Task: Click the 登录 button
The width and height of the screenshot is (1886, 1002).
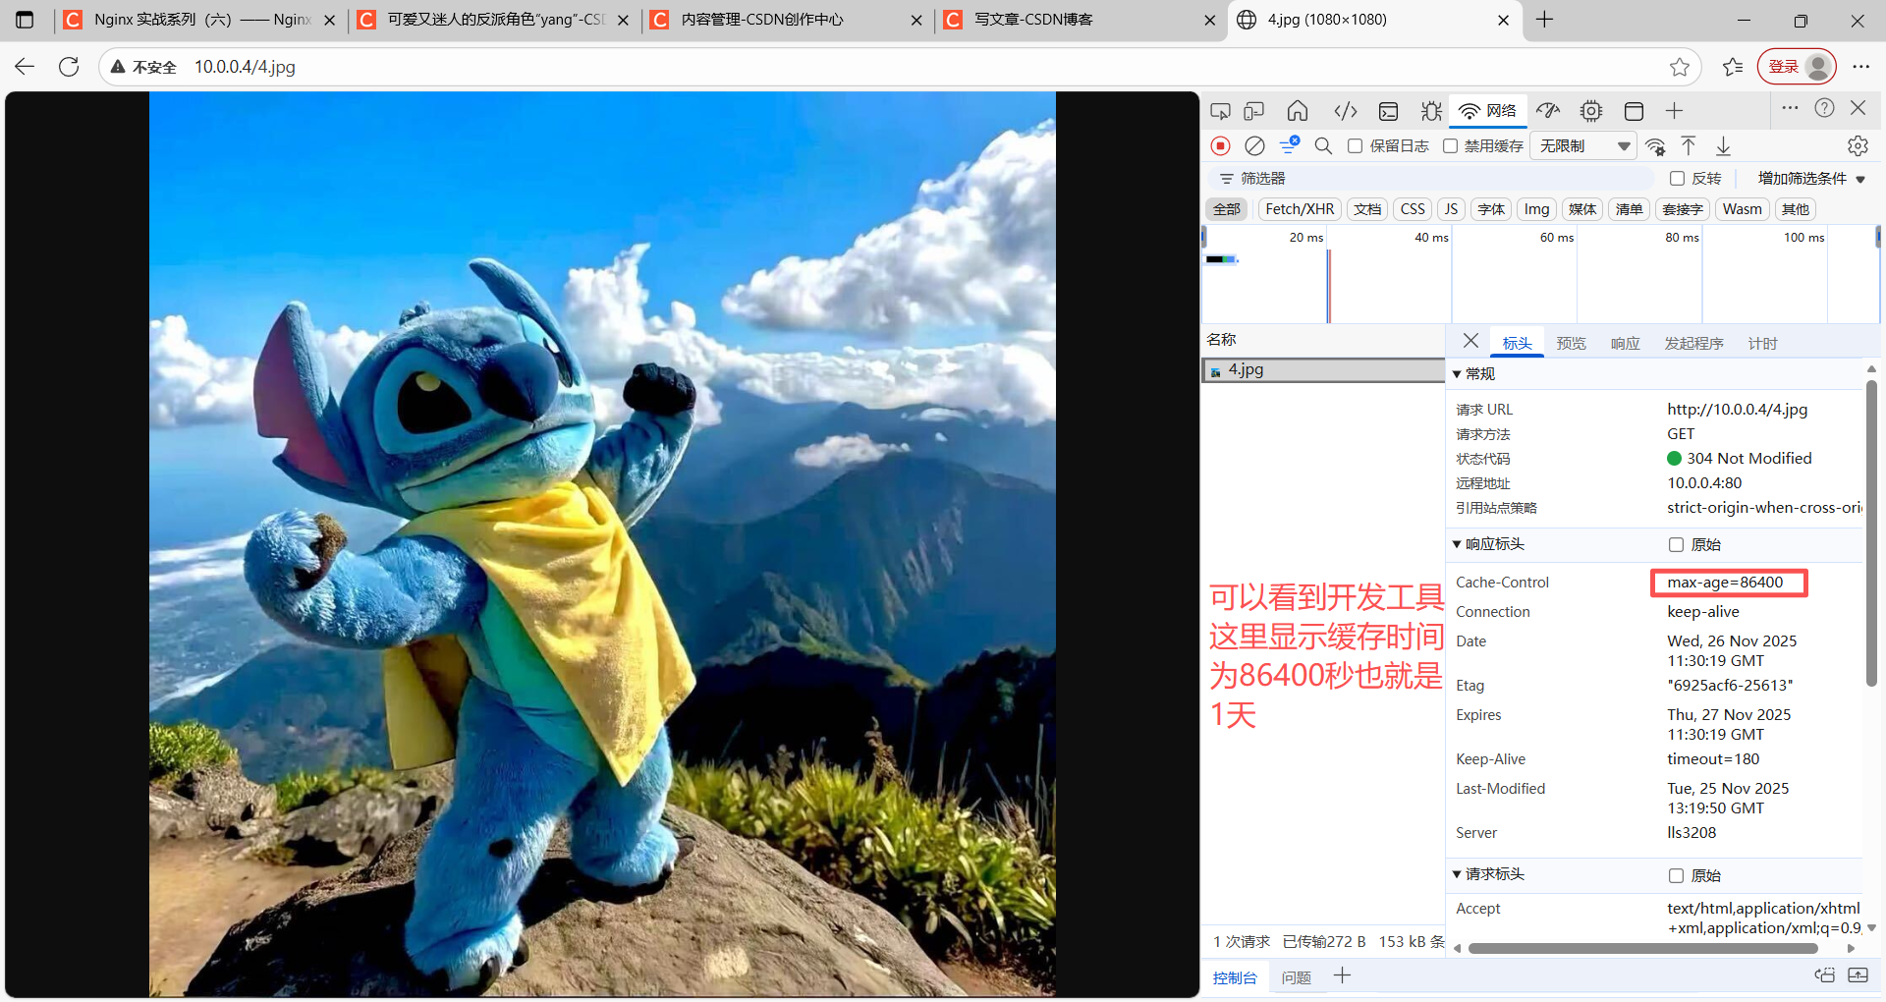Action: coord(1786,66)
